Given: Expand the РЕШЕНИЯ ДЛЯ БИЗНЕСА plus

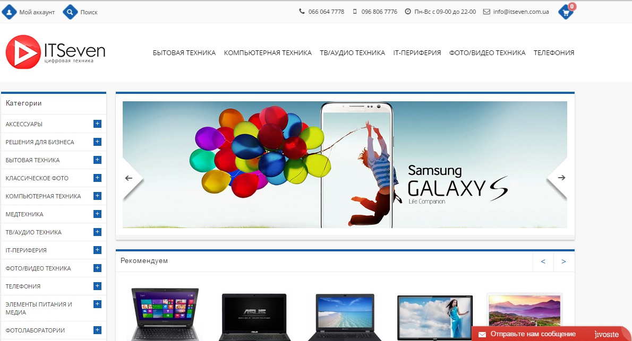Looking at the screenshot, I should (x=97, y=142).
